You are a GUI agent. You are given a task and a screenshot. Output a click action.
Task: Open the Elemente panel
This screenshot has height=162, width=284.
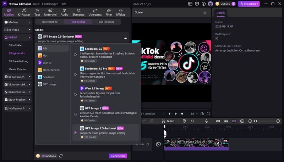click(78, 12)
